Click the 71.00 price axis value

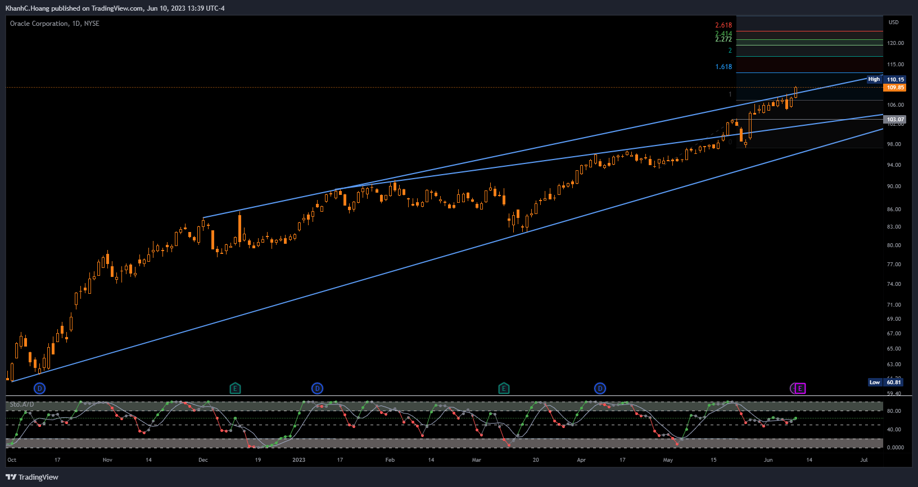(x=894, y=305)
